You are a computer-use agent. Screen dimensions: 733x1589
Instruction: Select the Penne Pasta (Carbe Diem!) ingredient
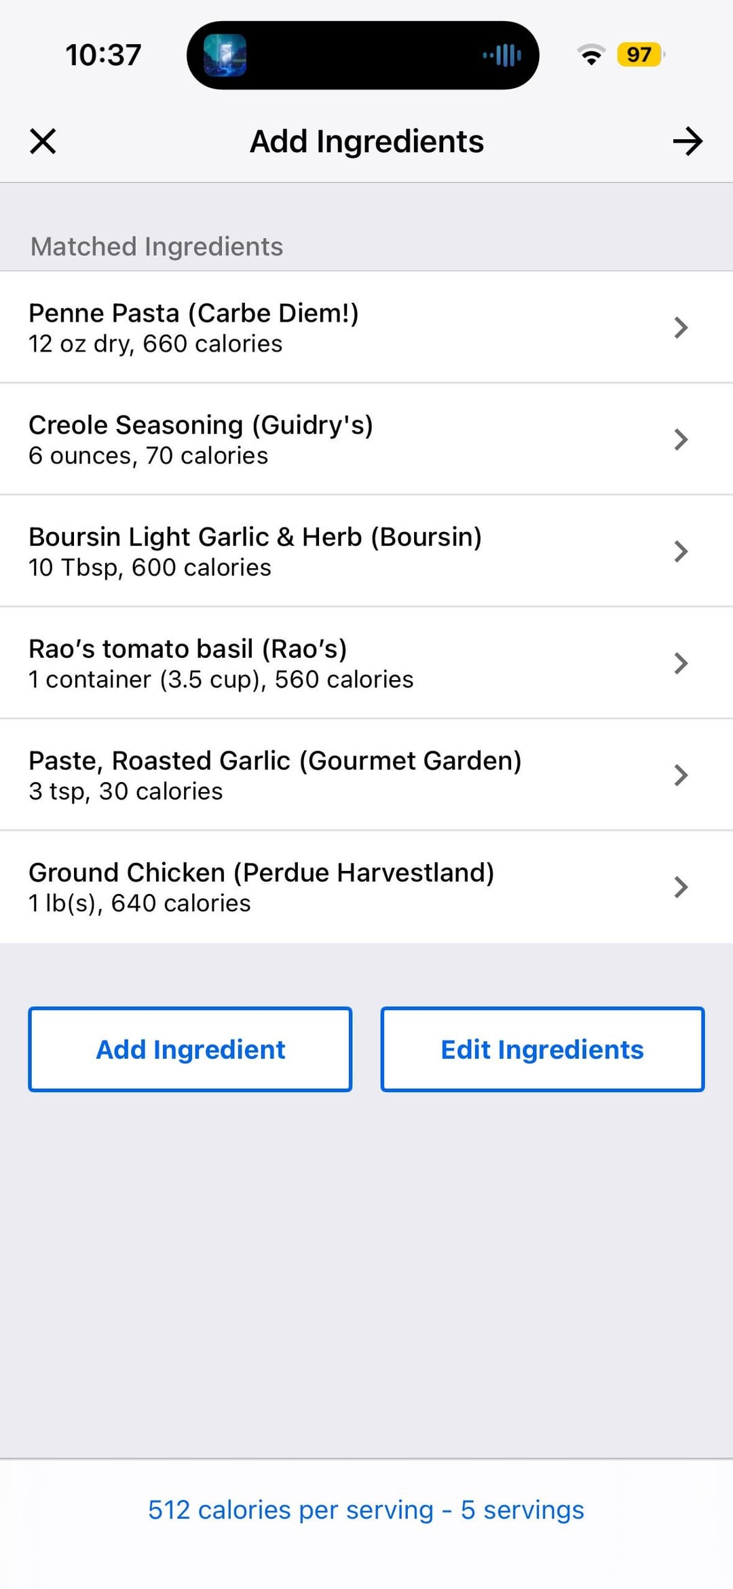click(193, 314)
